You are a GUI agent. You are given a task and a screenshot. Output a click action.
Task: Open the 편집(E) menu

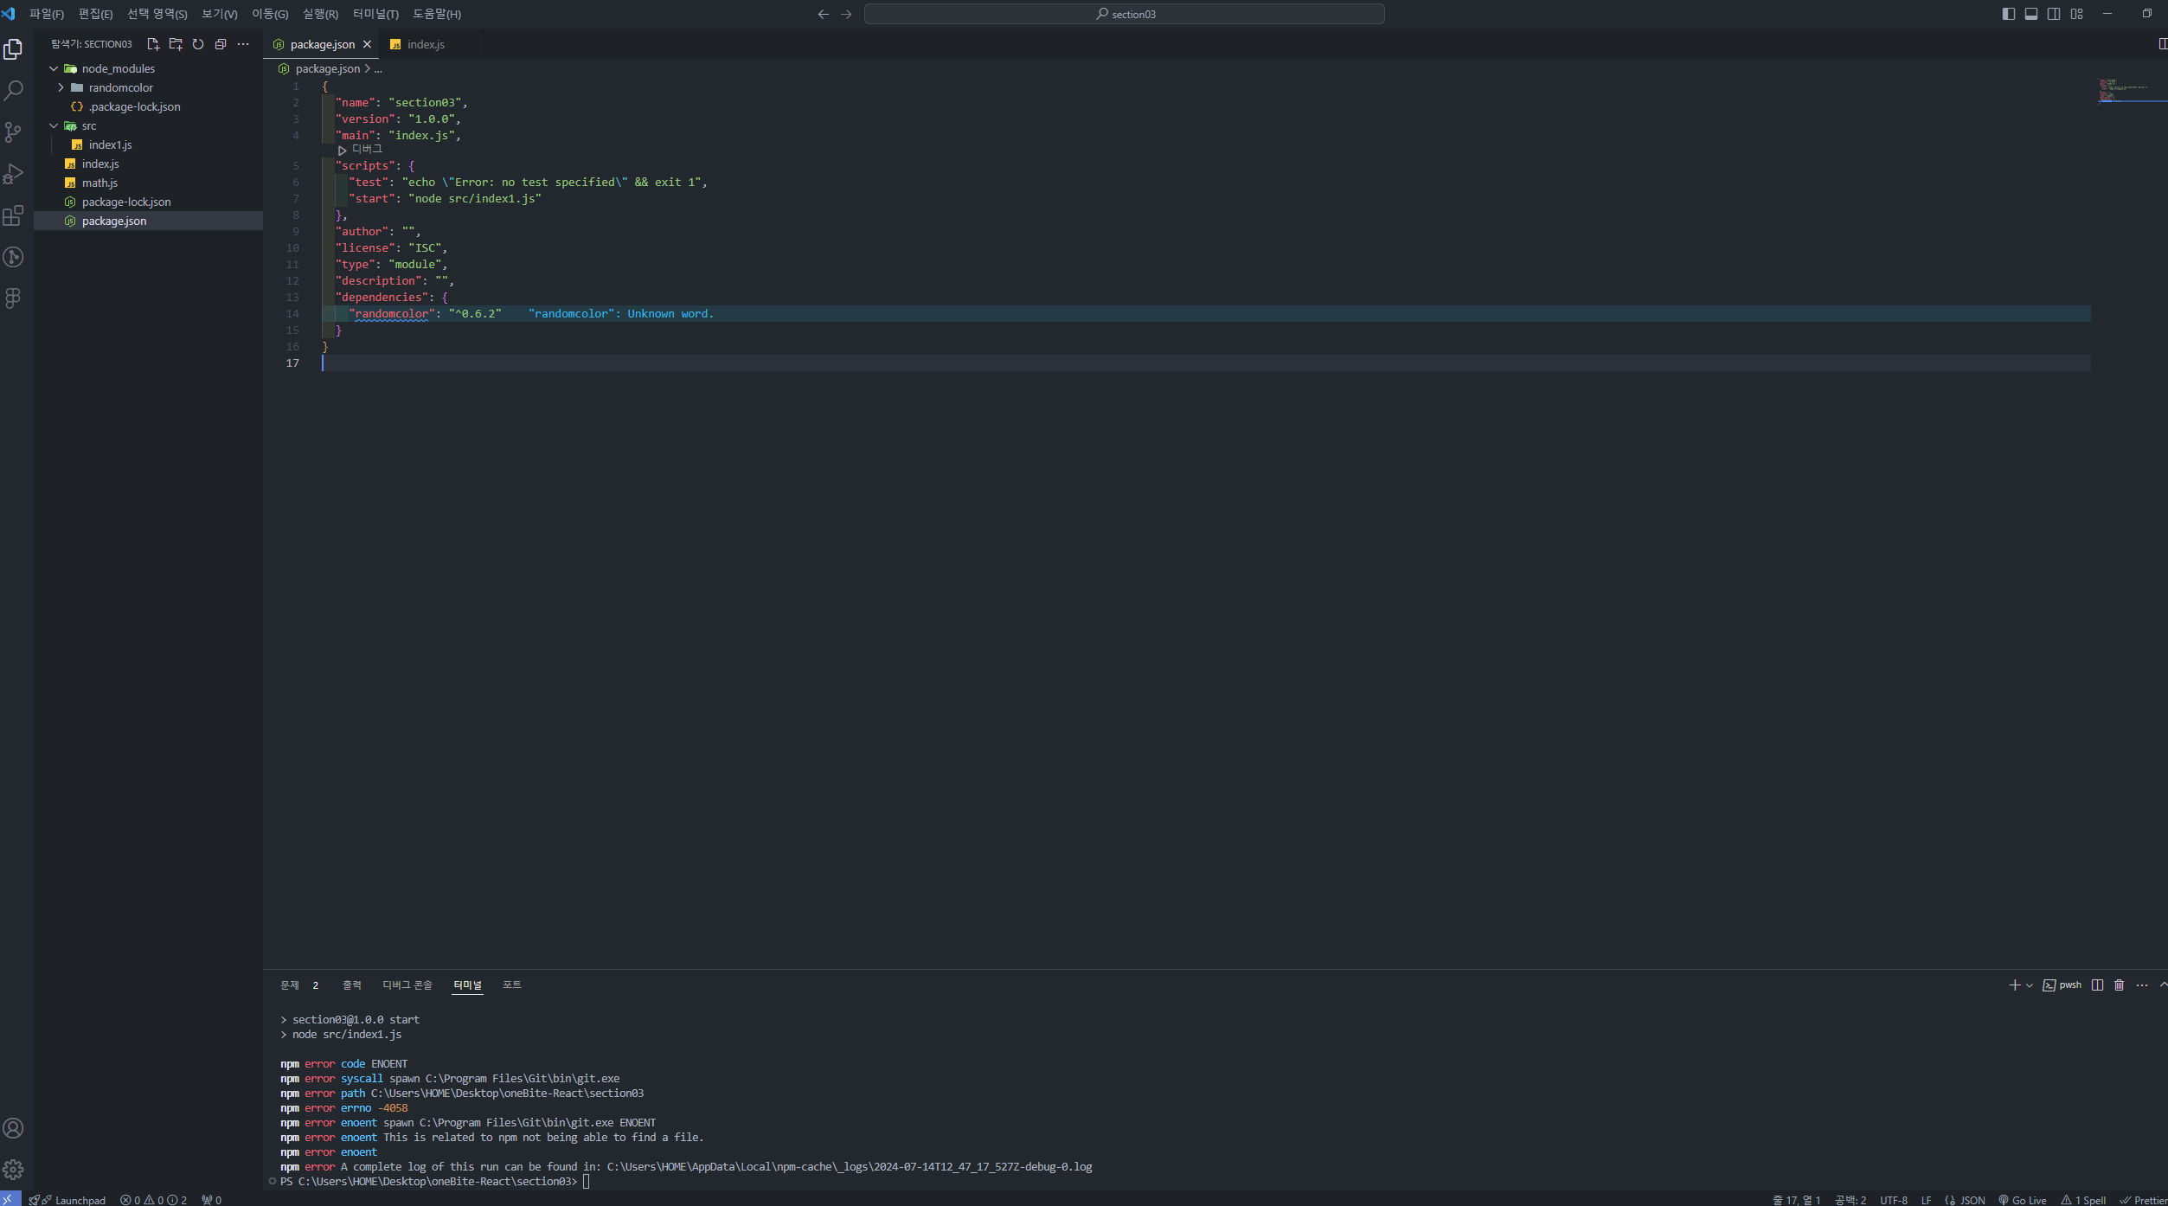(x=95, y=14)
